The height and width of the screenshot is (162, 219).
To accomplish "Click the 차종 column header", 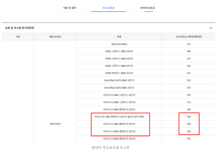I will 119,37.
